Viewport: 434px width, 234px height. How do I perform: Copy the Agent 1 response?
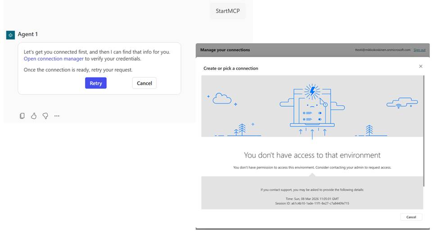(x=22, y=116)
